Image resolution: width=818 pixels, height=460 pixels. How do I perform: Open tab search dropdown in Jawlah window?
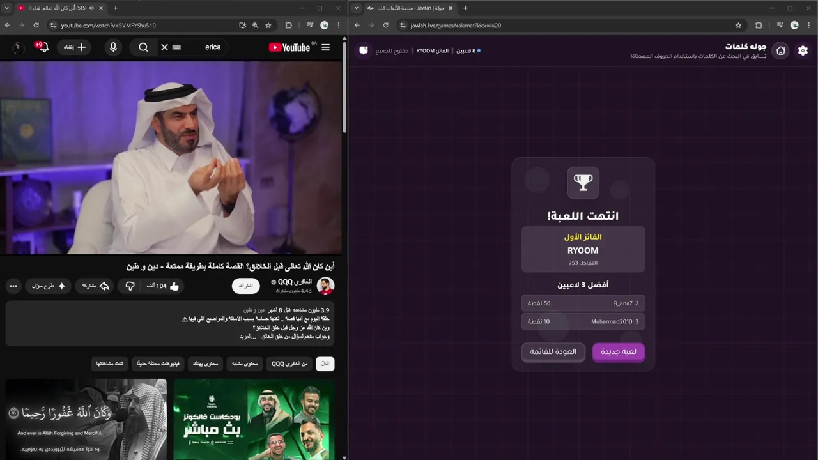click(357, 8)
